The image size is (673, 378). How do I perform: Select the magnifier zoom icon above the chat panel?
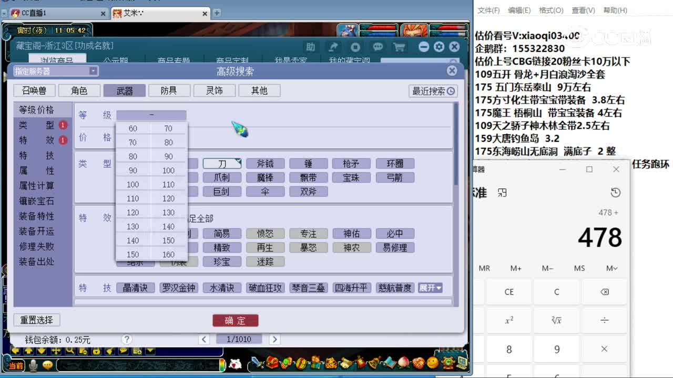point(70,351)
